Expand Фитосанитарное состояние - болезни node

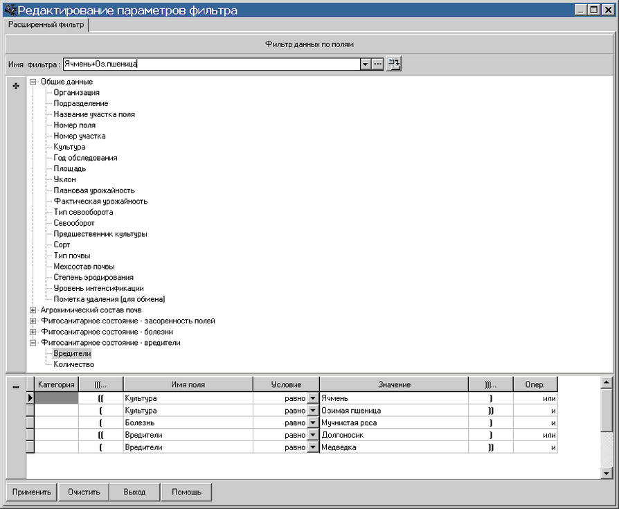[33, 332]
